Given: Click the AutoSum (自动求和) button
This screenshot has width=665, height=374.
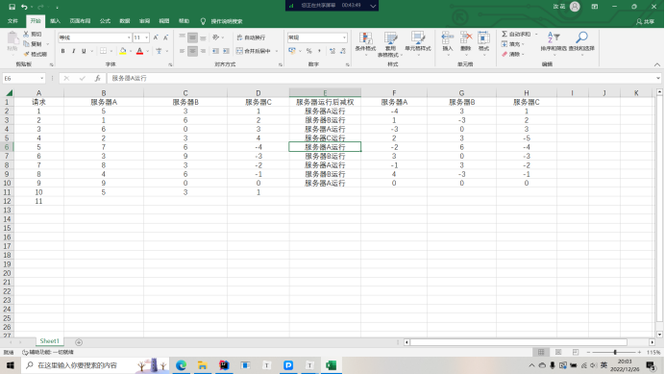Looking at the screenshot, I should click(x=516, y=34).
